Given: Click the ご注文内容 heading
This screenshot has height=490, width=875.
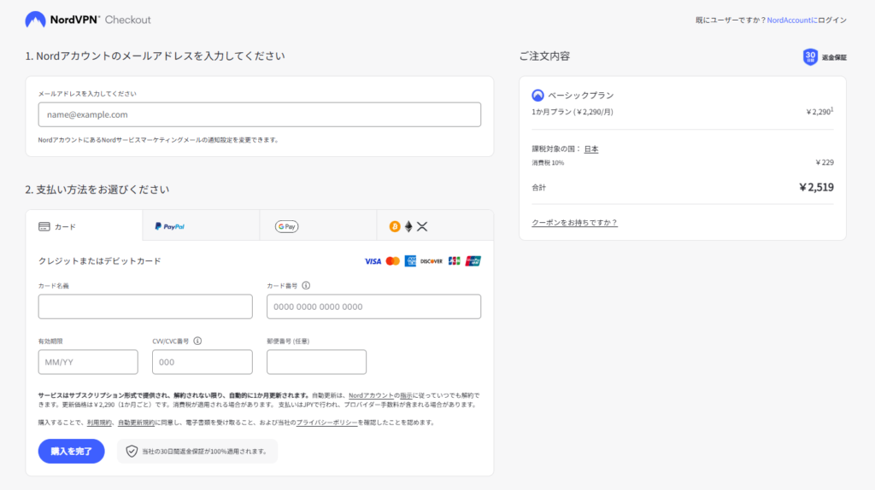Looking at the screenshot, I should (544, 56).
